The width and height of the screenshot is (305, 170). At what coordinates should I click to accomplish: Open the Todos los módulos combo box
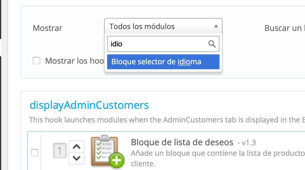point(163,26)
